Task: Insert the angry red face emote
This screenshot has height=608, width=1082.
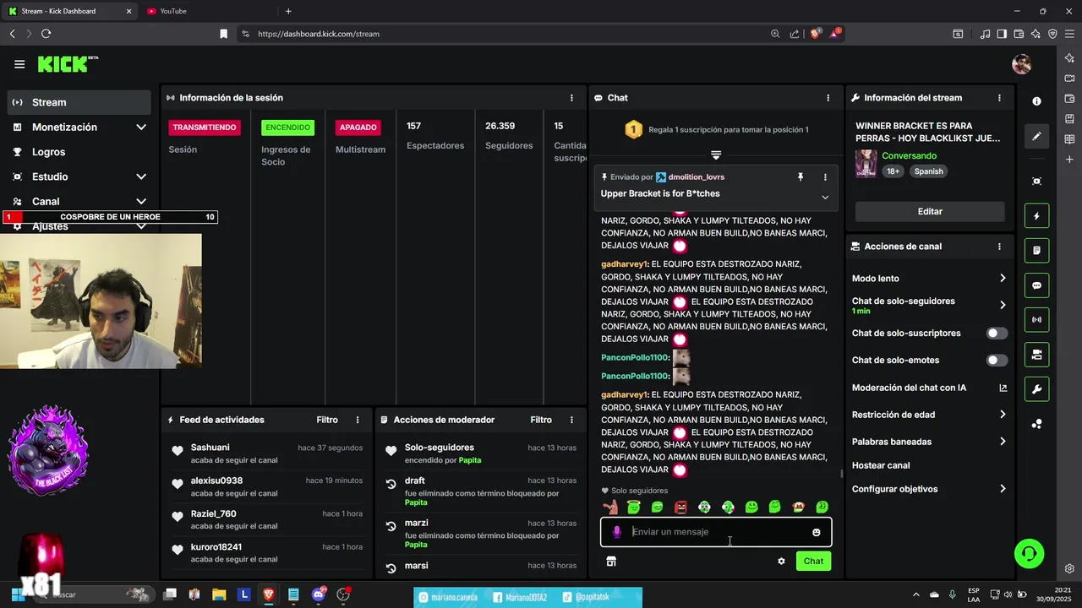Action: [x=680, y=507]
